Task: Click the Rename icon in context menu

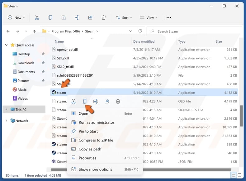Action: (x=96, y=101)
